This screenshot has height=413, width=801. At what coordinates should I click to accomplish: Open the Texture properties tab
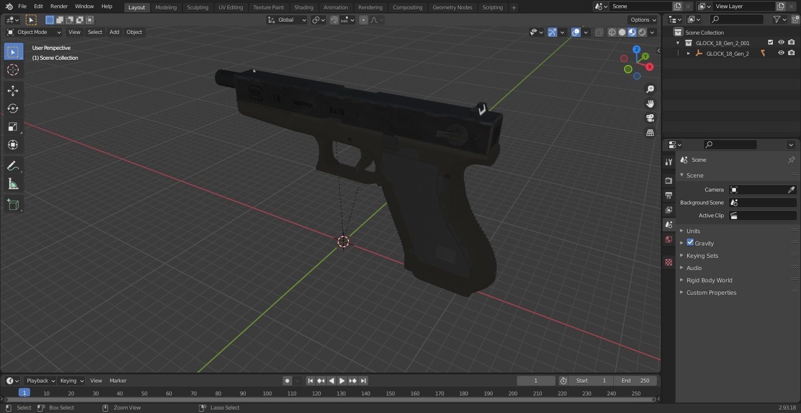(x=668, y=262)
